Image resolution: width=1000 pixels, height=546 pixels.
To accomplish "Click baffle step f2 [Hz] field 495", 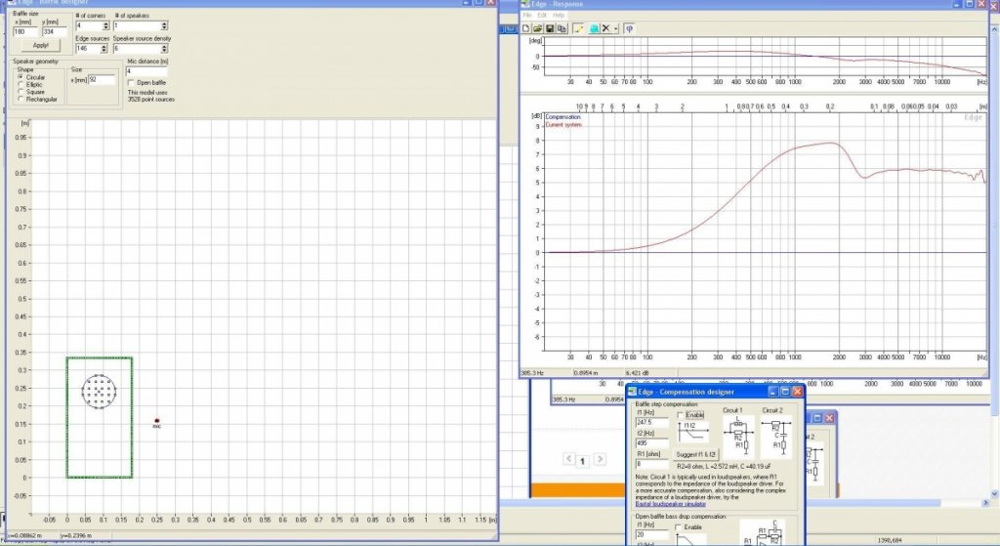I will click(651, 442).
